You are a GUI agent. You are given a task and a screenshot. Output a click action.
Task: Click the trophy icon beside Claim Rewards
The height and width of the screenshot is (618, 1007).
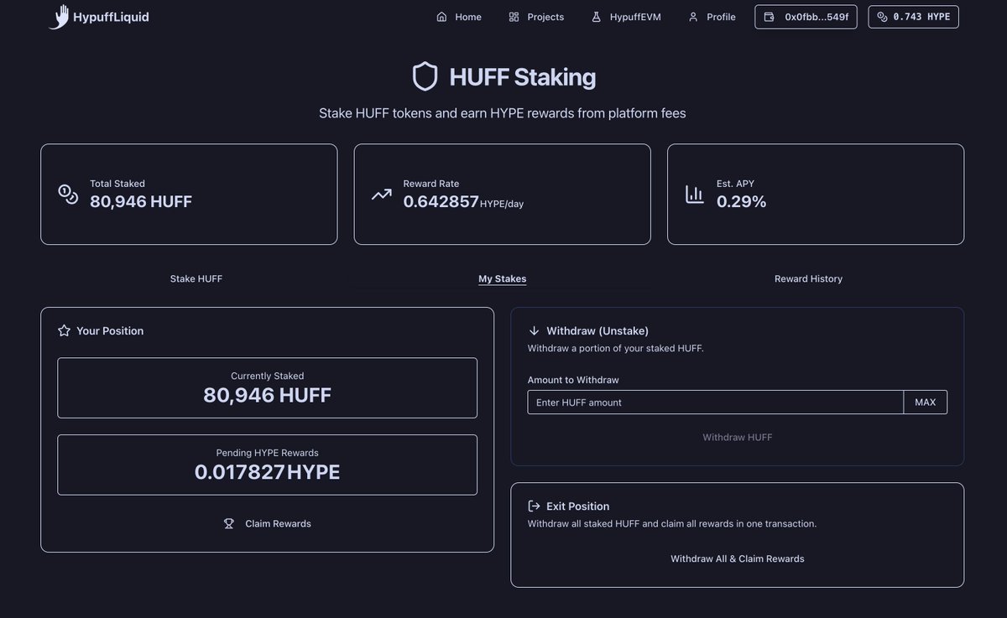(x=229, y=523)
